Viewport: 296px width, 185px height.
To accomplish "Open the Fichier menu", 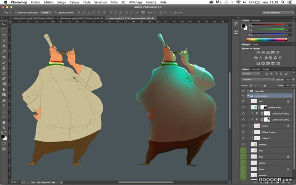I will (x=36, y=2).
